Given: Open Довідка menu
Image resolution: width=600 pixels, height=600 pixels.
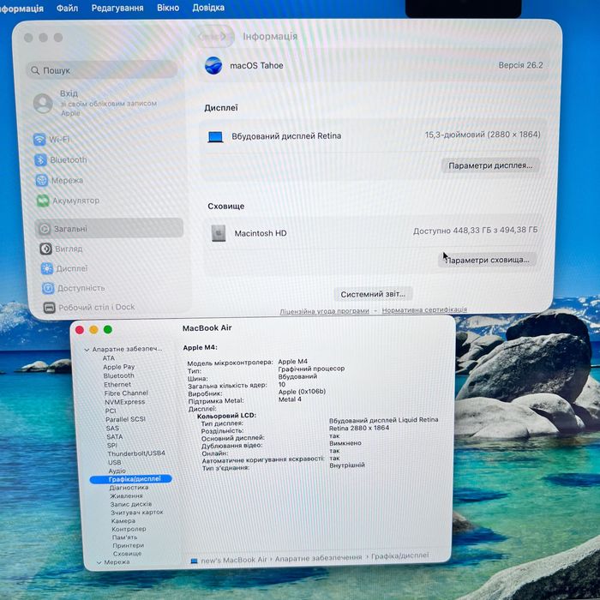Looking at the screenshot, I should click(x=208, y=8).
